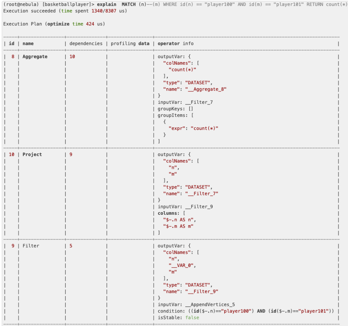Click the "$-.n AS n" column entry
The width and height of the screenshot is (348, 326).
[x=179, y=220]
